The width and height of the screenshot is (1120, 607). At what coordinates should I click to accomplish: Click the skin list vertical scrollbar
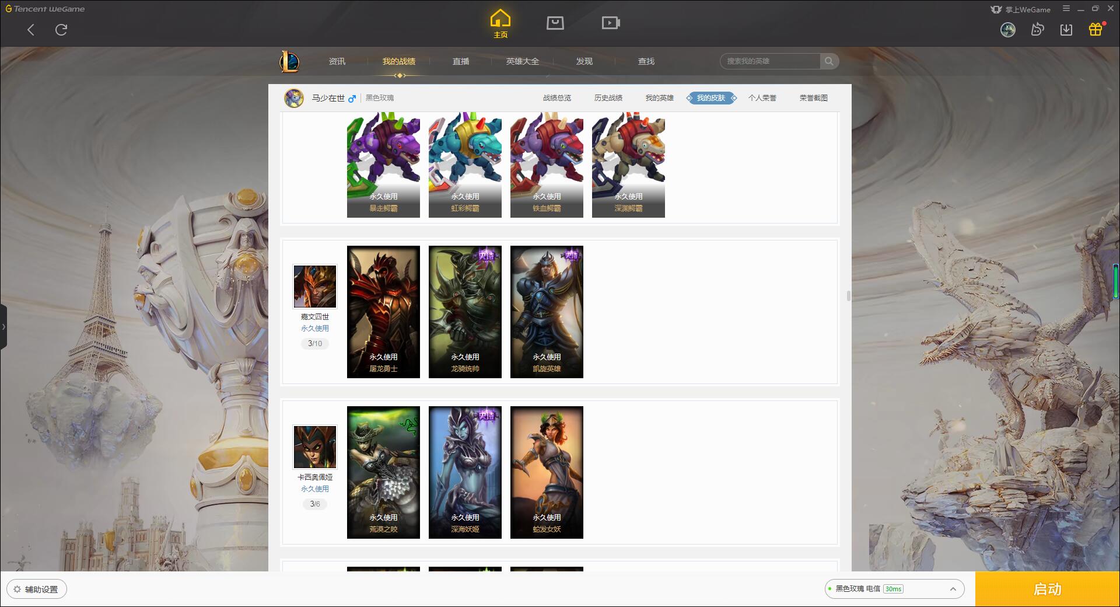[x=848, y=296]
